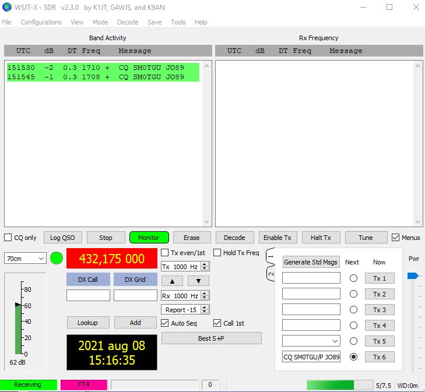
Task: Click the 432,175 000 frequency display
Action: coord(112,258)
